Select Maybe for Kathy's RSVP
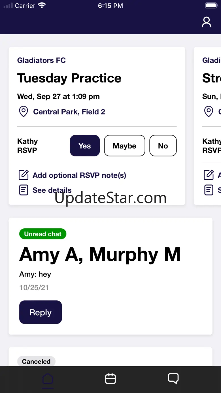The height and width of the screenshot is (393, 221). [x=124, y=146]
